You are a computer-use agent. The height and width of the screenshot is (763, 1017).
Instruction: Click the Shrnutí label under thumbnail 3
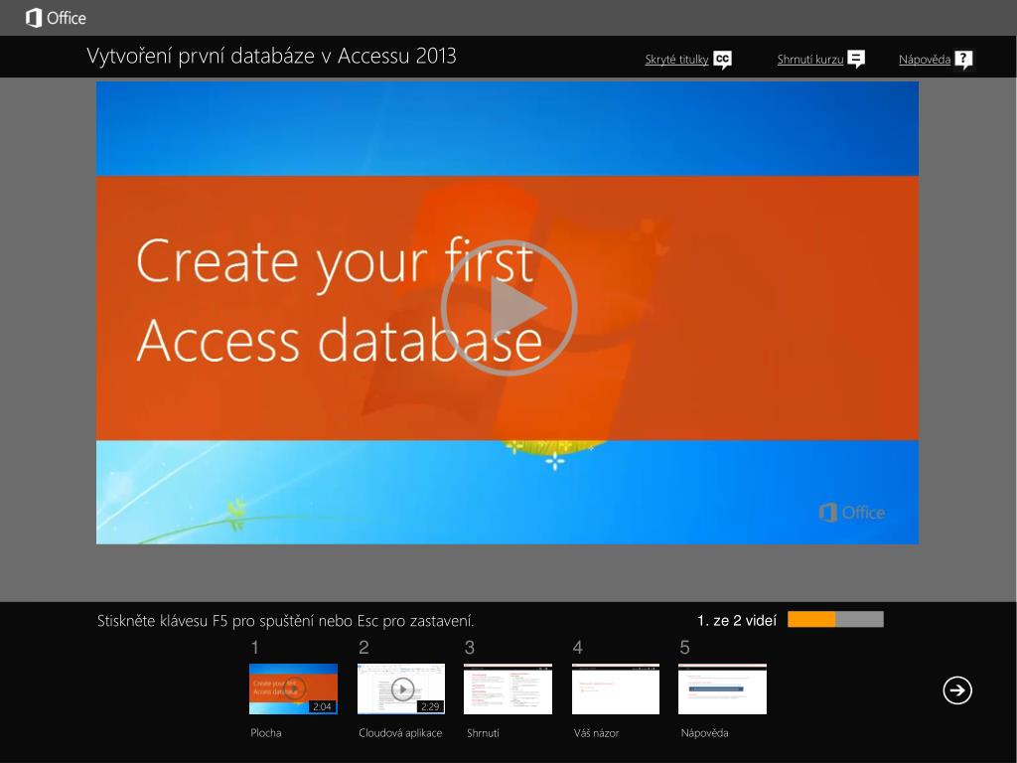click(484, 732)
